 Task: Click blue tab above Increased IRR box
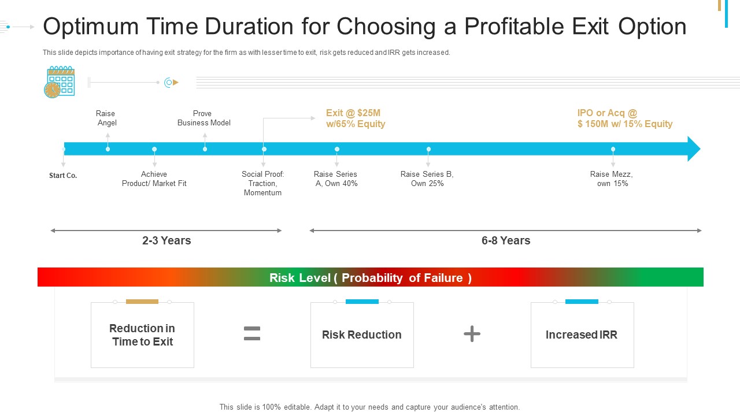tap(582, 302)
